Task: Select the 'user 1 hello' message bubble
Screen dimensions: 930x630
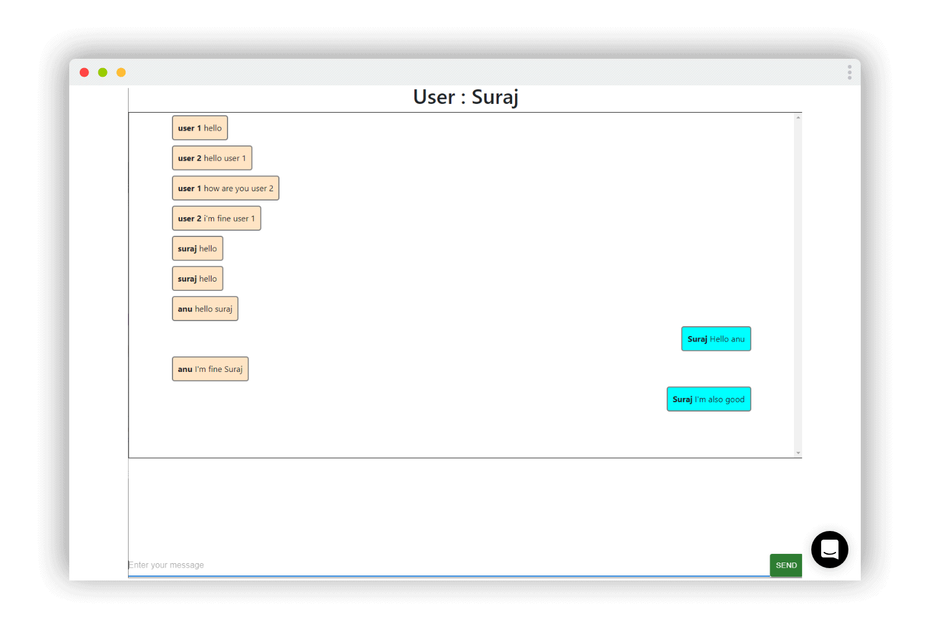Action: click(200, 128)
